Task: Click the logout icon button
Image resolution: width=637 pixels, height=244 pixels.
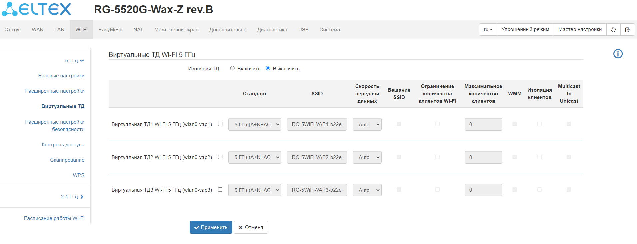Action: click(627, 30)
